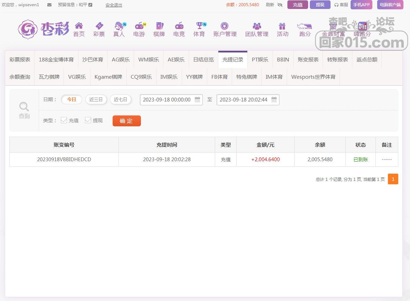
Task: Open the 棋牌 card games icon
Action: [159, 26]
